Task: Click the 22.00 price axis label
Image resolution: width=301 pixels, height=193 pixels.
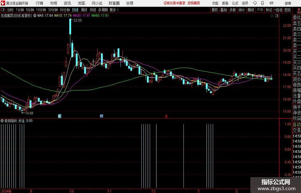Action: 287,26
